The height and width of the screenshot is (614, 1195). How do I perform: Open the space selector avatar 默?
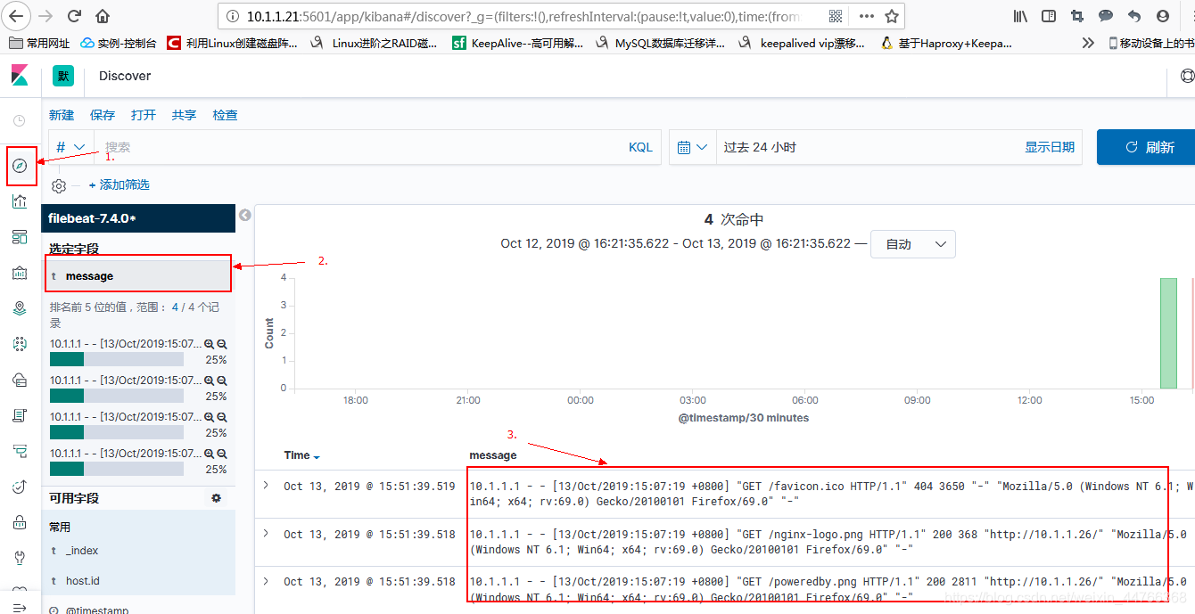pos(63,77)
